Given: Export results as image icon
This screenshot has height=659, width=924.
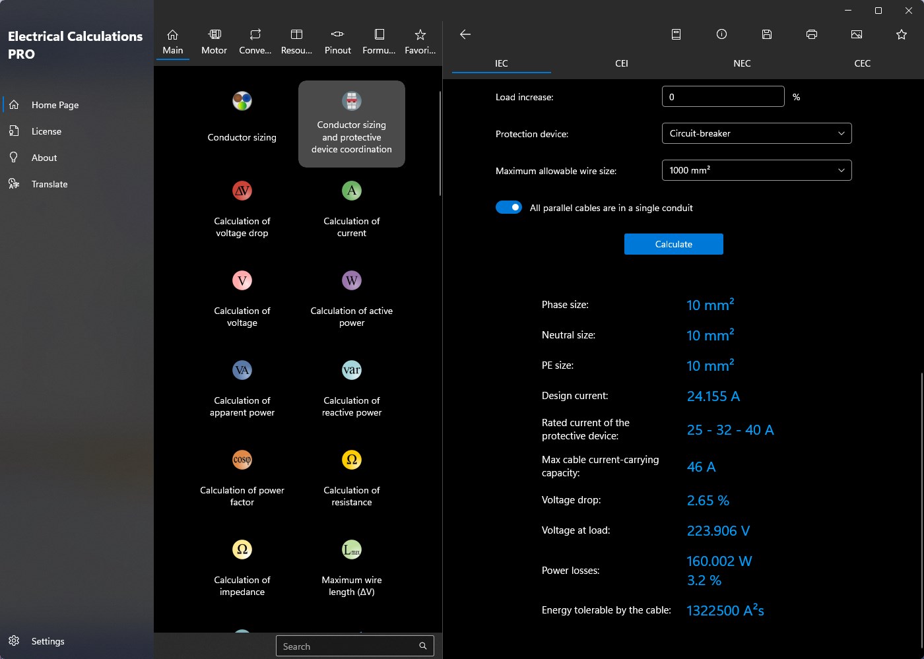Looking at the screenshot, I should coord(857,34).
